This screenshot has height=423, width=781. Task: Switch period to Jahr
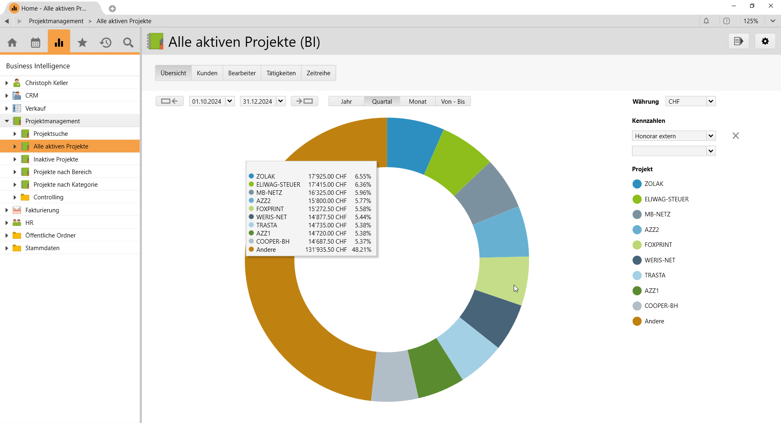[346, 102]
